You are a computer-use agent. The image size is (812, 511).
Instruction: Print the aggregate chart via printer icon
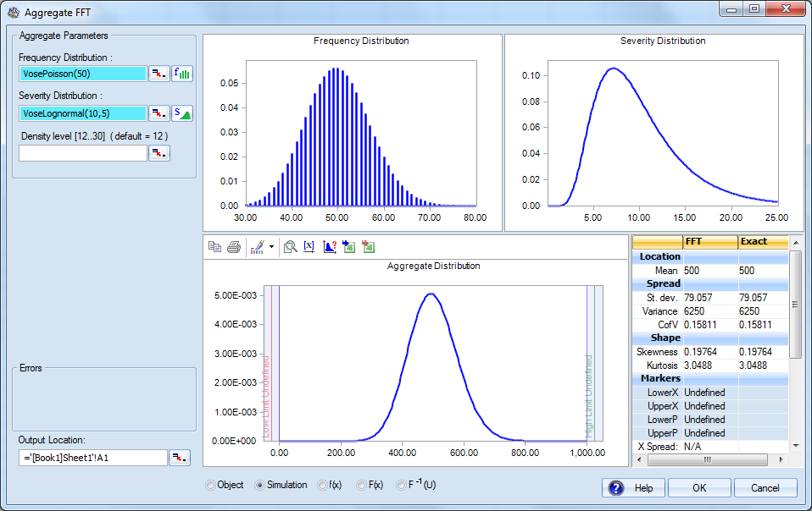tap(232, 245)
